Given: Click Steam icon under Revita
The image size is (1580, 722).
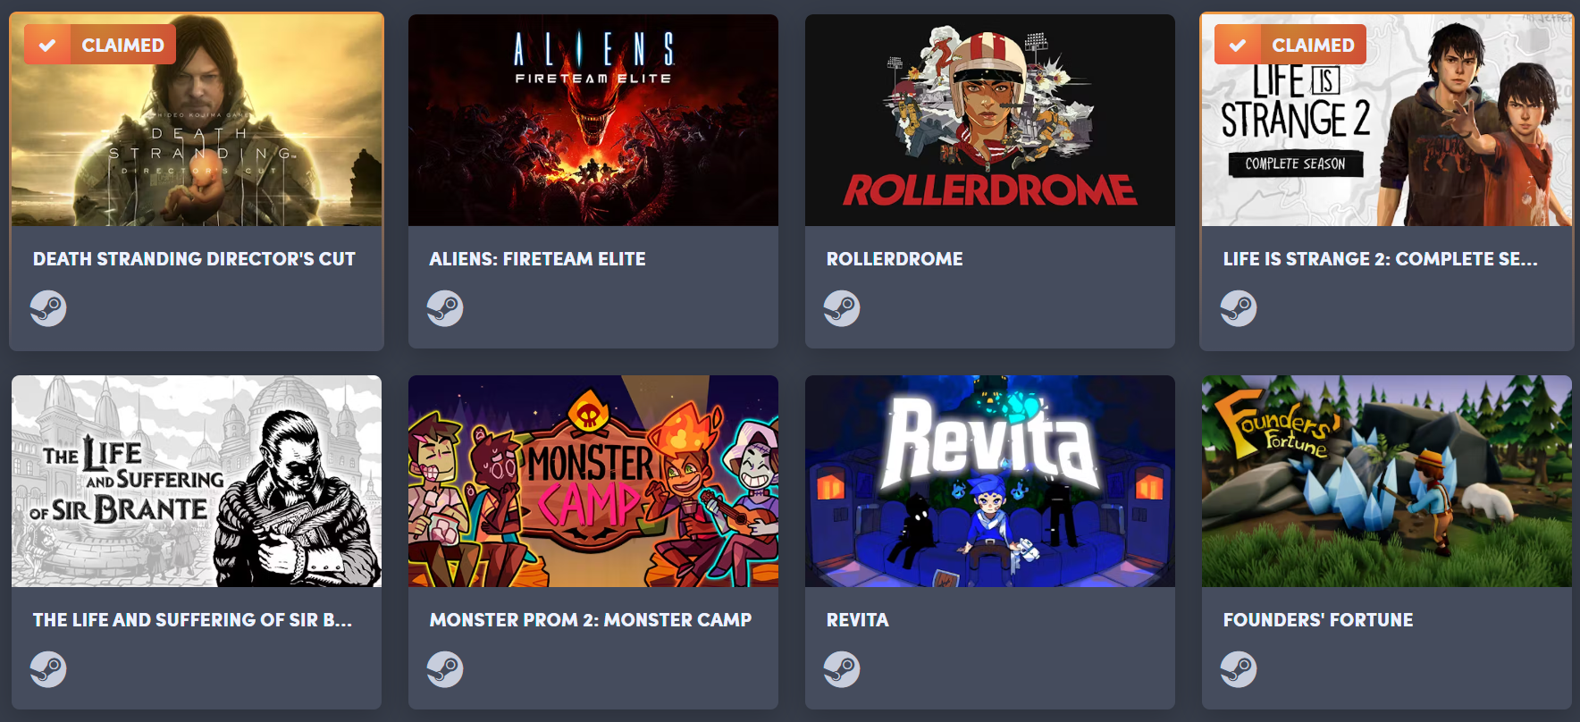Looking at the screenshot, I should coord(842,669).
